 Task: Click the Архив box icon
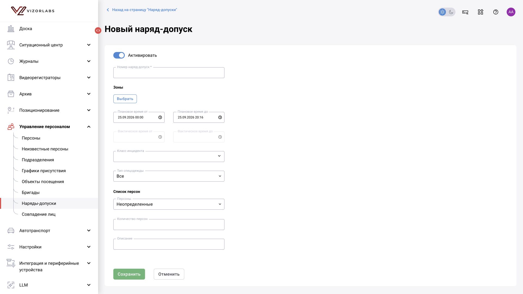pos(11,94)
